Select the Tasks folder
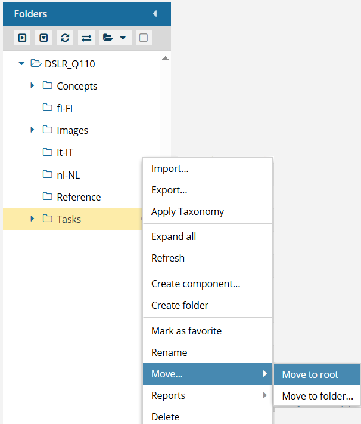This screenshot has height=424, width=361. (x=69, y=219)
